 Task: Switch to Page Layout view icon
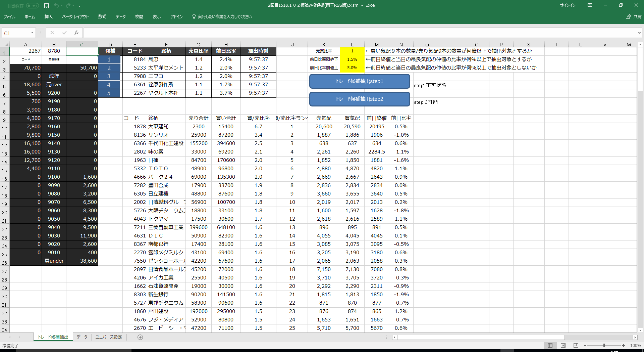(563, 346)
